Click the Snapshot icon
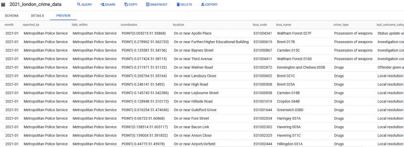The image size is (404, 147). (148, 4)
